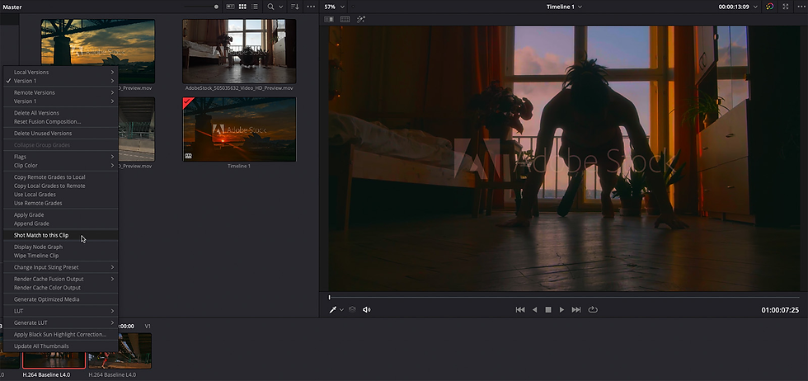Toggle the highlight magic wand icon
Image resolution: width=808 pixels, height=381 pixels.
pyautogui.click(x=361, y=19)
